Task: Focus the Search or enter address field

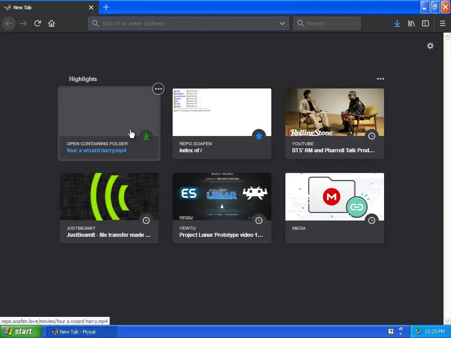Action: click(189, 23)
